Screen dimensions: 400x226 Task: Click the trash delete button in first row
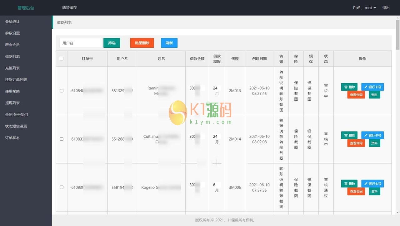pos(349,87)
